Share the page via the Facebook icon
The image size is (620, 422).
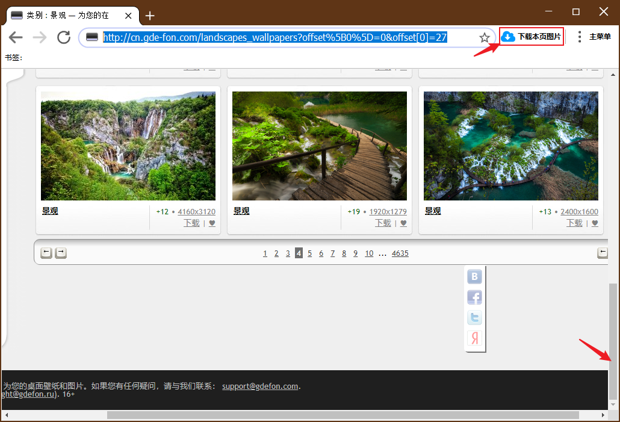click(x=474, y=297)
